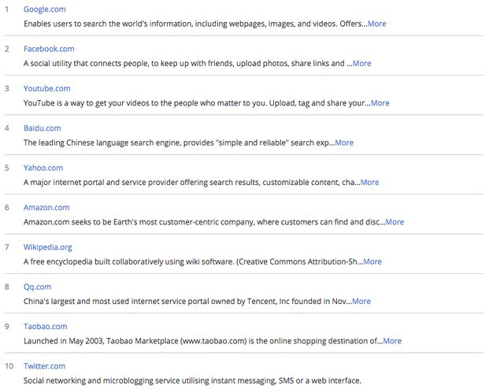The image size is (504, 389).
Task: Click the Youtube.com site link
Action: coord(46,88)
